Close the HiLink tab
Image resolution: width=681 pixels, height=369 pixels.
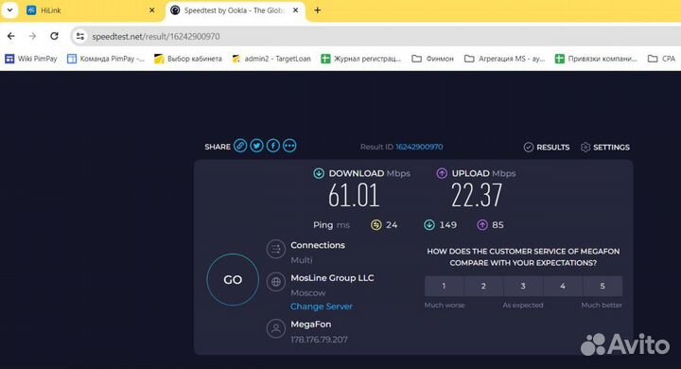pyautogui.click(x=152, y=10)
